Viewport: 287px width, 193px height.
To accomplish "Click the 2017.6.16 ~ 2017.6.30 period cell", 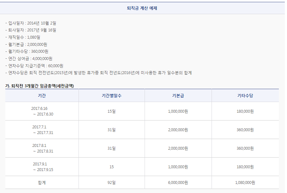I will (42, 111).
